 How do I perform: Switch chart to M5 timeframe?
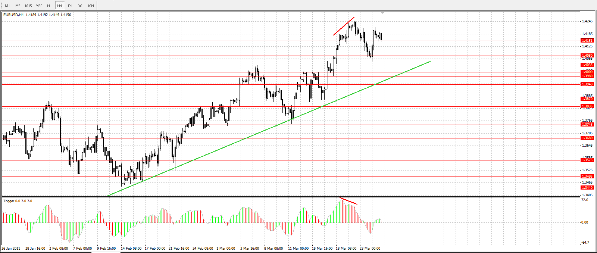[x=18, y=6]
